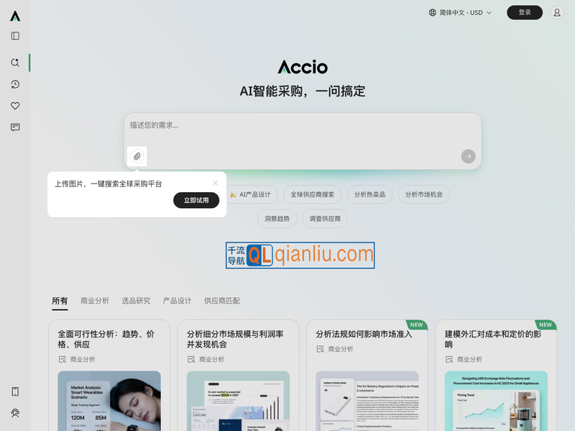
Task: Open the user avatar profile icon
Action: click(x=557, y=12)
